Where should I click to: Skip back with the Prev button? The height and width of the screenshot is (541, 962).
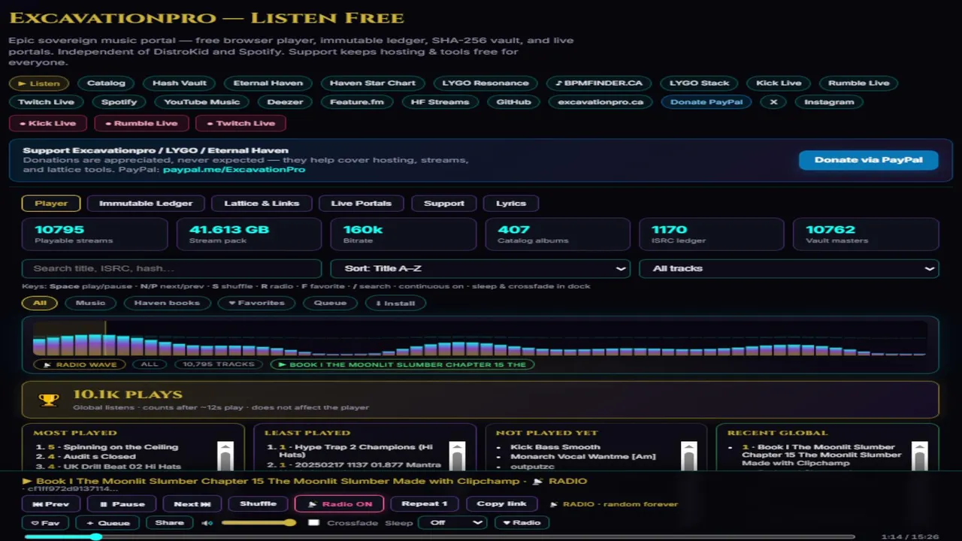[51, 504]
